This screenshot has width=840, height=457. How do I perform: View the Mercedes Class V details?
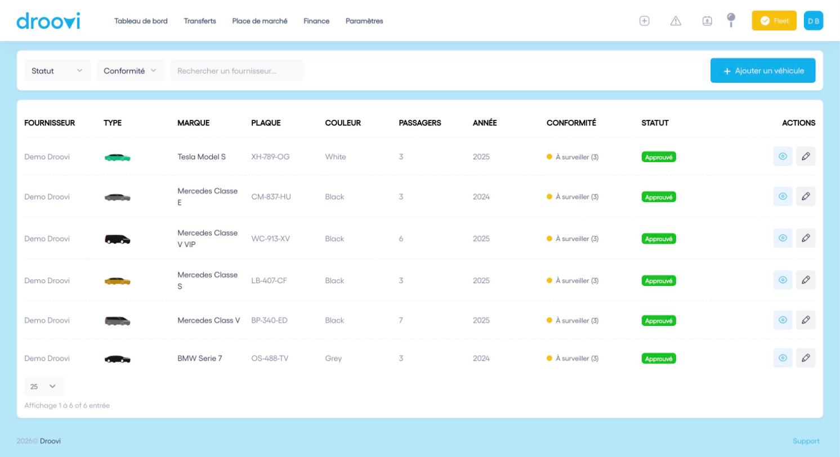point(783,320)
